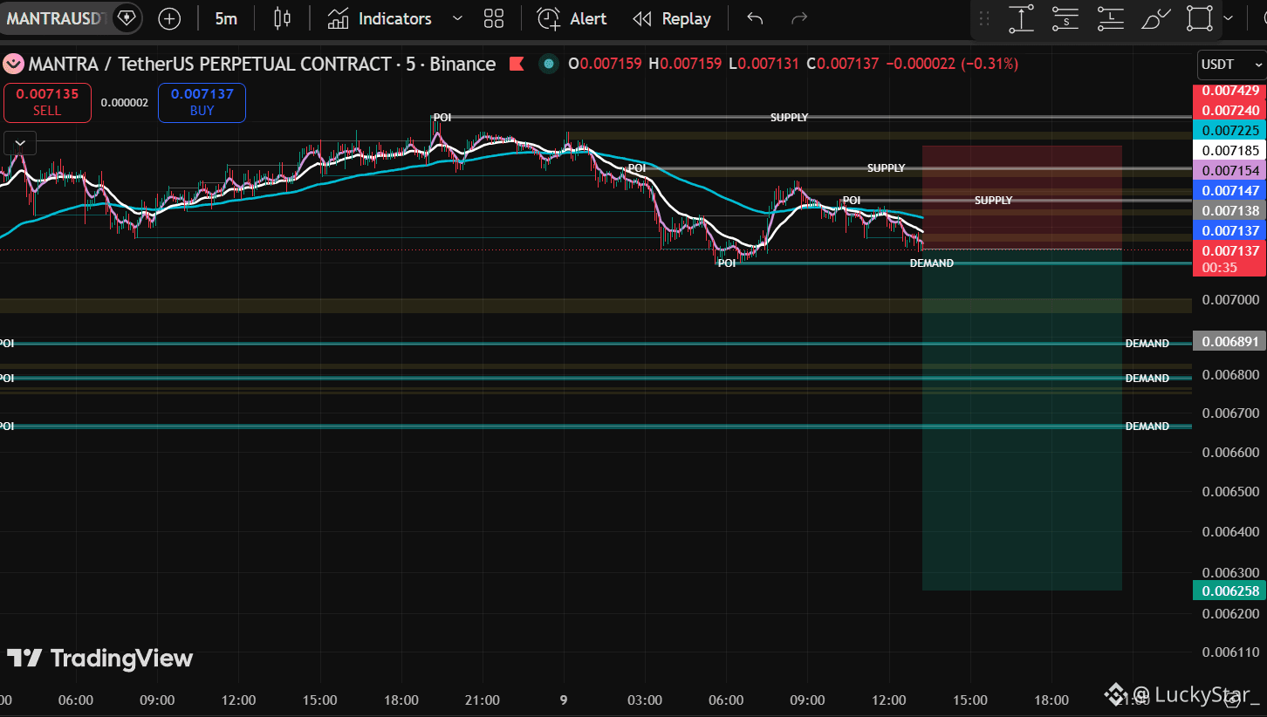This screenshot has height=717, width=1267.
Task: Select the vertical price range measure tool
Action: [1022, 18]
